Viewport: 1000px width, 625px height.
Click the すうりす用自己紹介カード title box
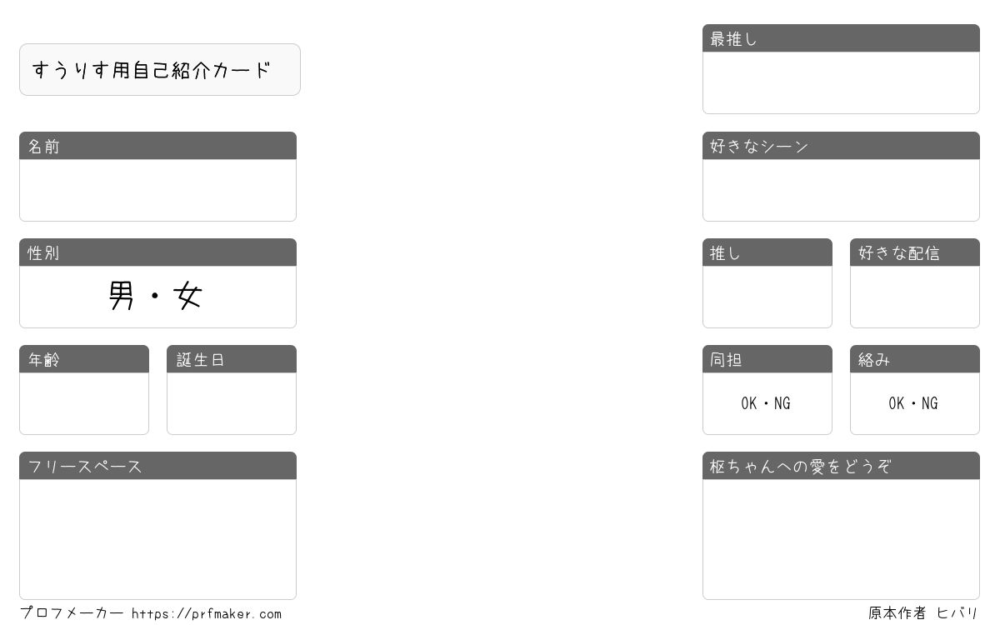pos(160,70)
